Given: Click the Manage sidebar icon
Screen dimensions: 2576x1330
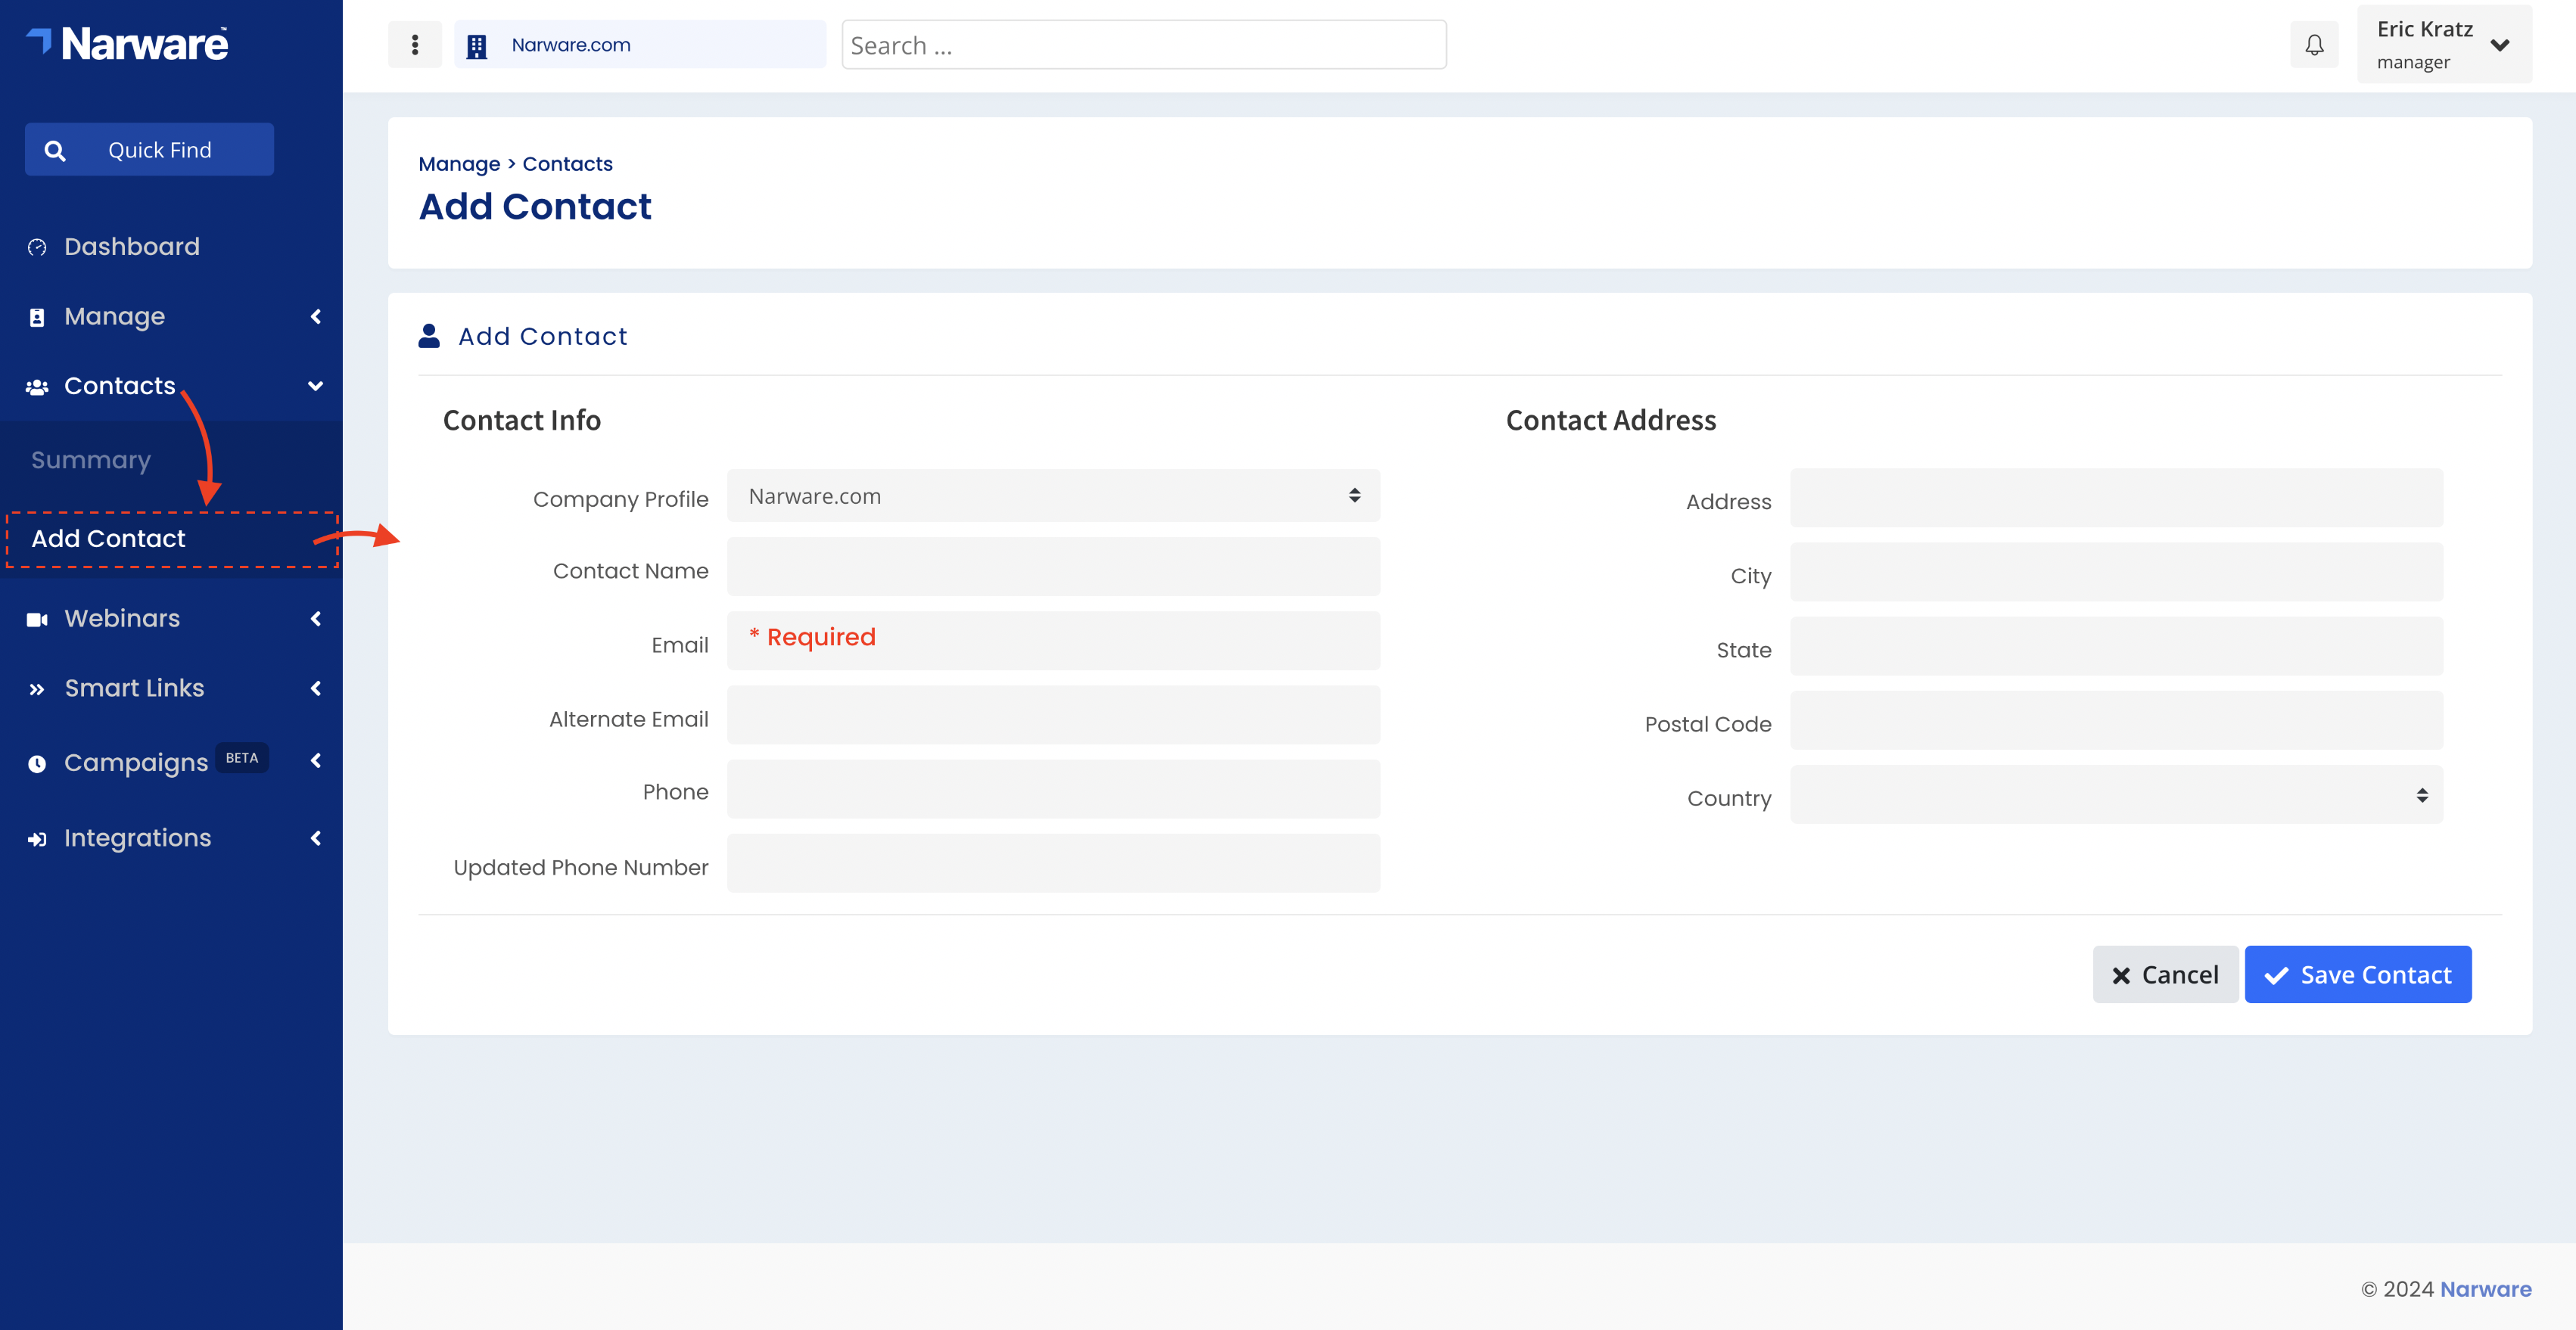Looking at the screenshot, I should tap(37, 318).
